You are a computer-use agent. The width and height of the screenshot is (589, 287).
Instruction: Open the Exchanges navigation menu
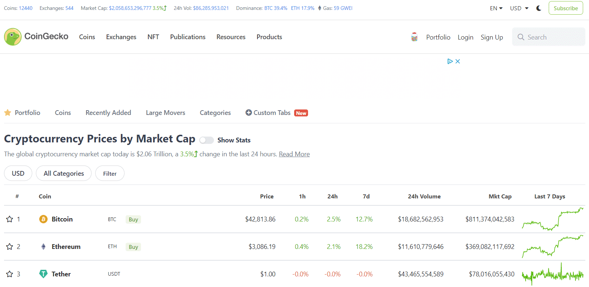tap(121, 37)
